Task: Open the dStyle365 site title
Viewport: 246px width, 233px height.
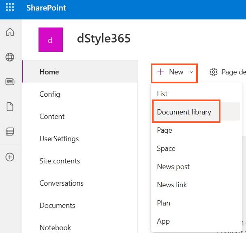Action: tap(104, 38)
